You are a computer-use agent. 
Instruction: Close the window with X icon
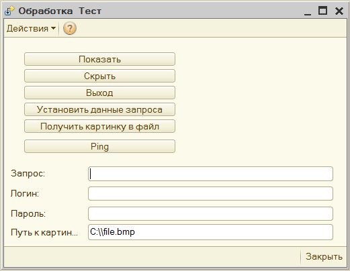[x=339, y=11]
